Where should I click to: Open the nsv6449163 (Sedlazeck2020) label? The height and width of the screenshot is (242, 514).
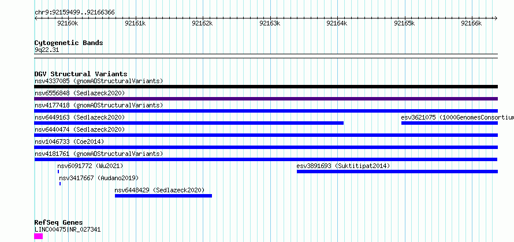[x=80, y=117]
